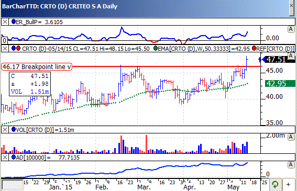Click the BarCharTTD: CRTO (D) CRITEO S A Daily title
297x191 pixels.
click(x=60, y=6)
